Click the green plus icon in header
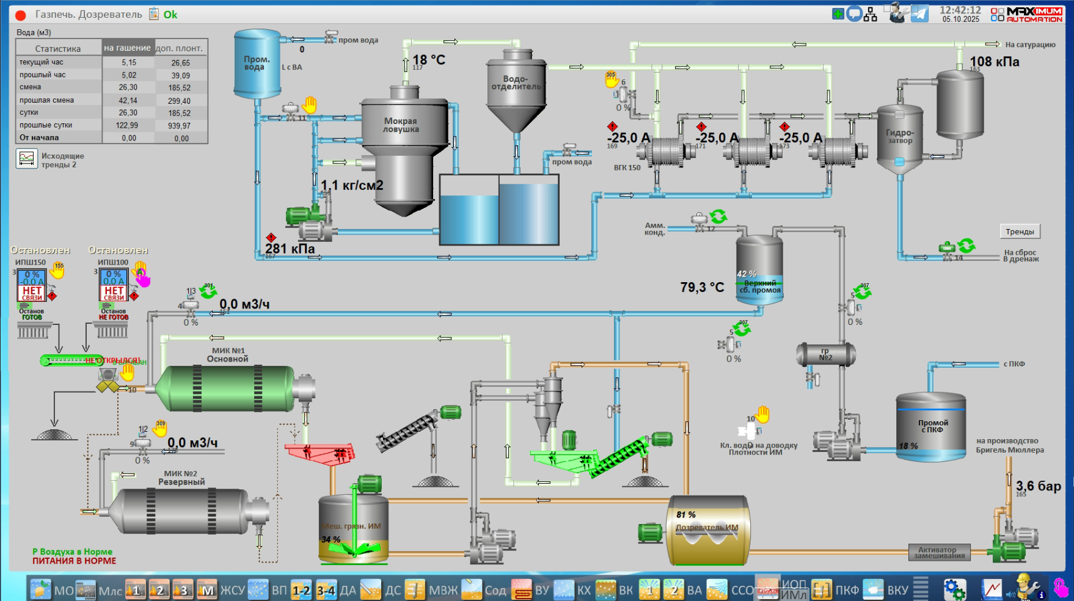 [838, 13]
